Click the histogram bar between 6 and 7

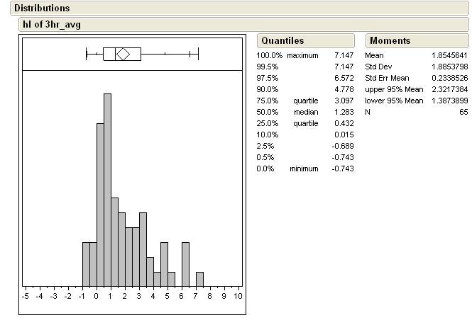(x=185, y=263)
